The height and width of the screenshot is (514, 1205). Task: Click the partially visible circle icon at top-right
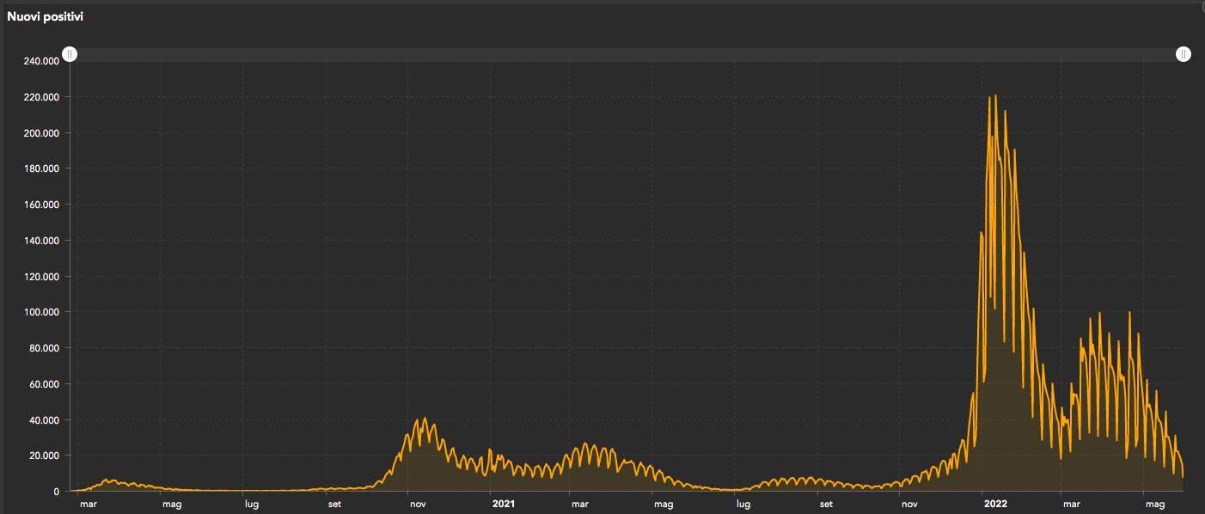click(x=1202, y=4)
